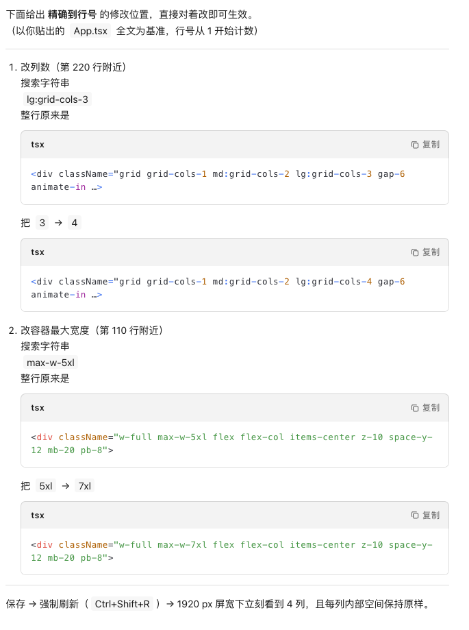This screenshot has width=469, height=630.
Task: Click the inline code chip "4"
Action: coord(75,223)
